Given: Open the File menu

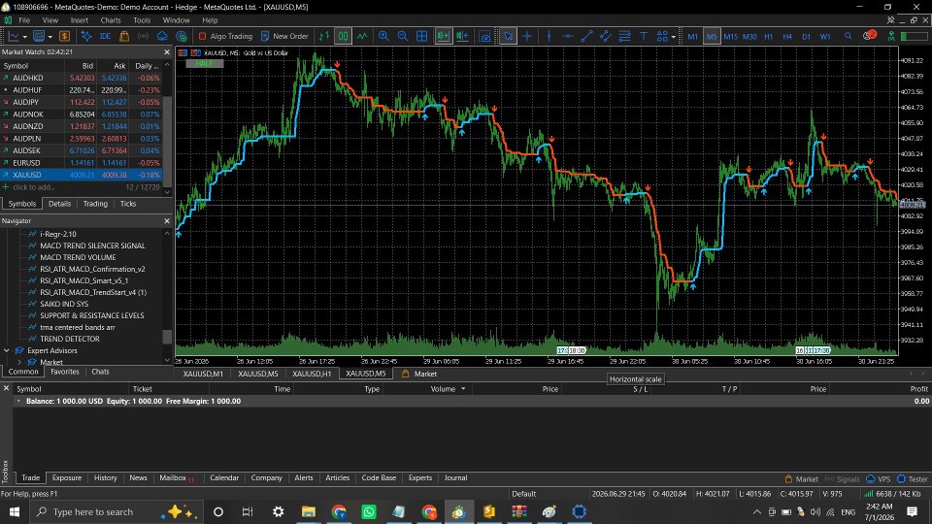Looking at the screenshot, I should coord(24,20).
